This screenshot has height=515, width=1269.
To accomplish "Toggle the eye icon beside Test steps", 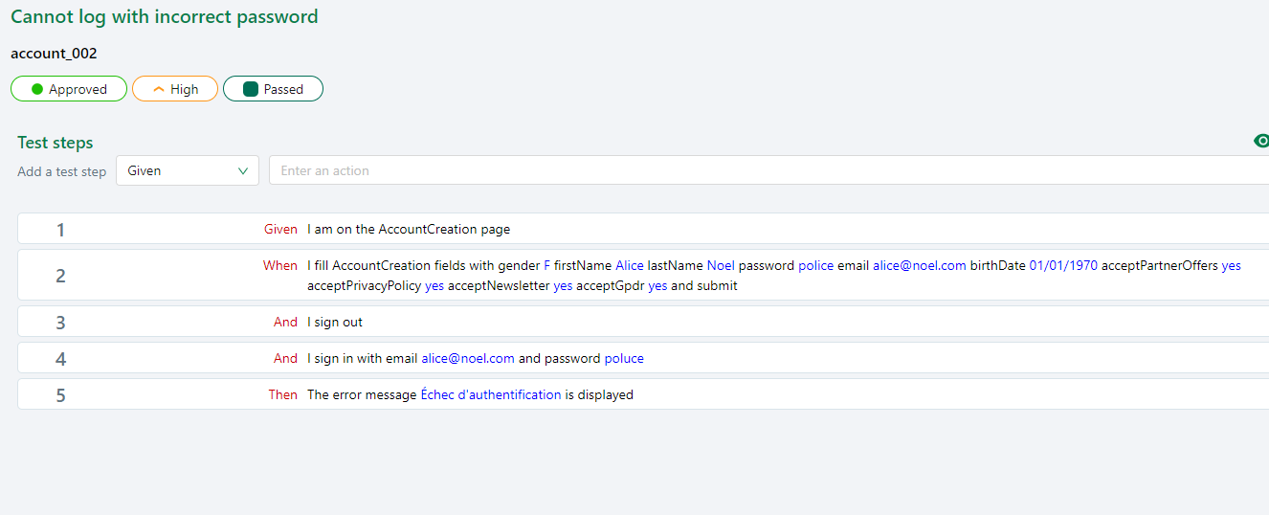I will coord(1260,142).
